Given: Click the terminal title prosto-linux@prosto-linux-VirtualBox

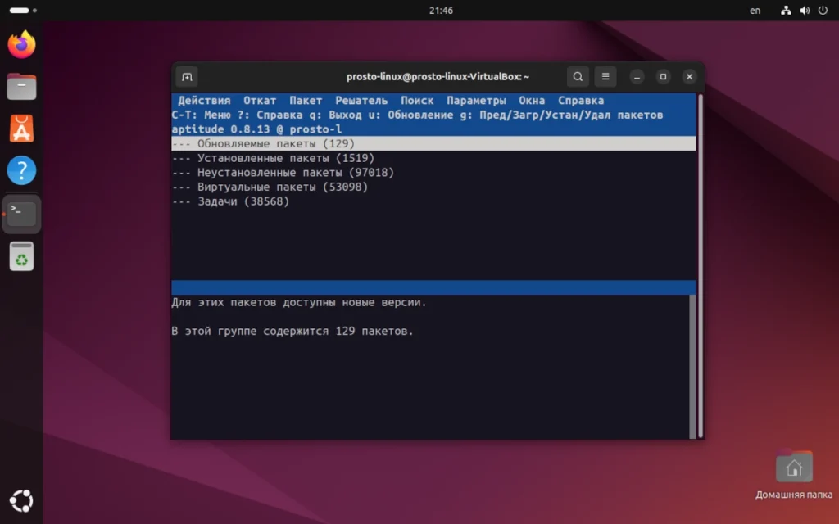Looking at the screenshot, I should coord(438,77).
